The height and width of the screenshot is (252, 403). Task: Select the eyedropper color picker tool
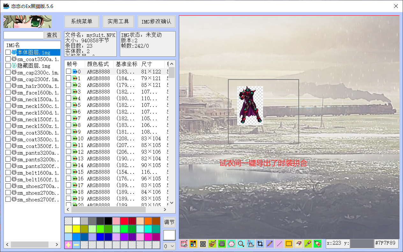click(x=308, y=244)
